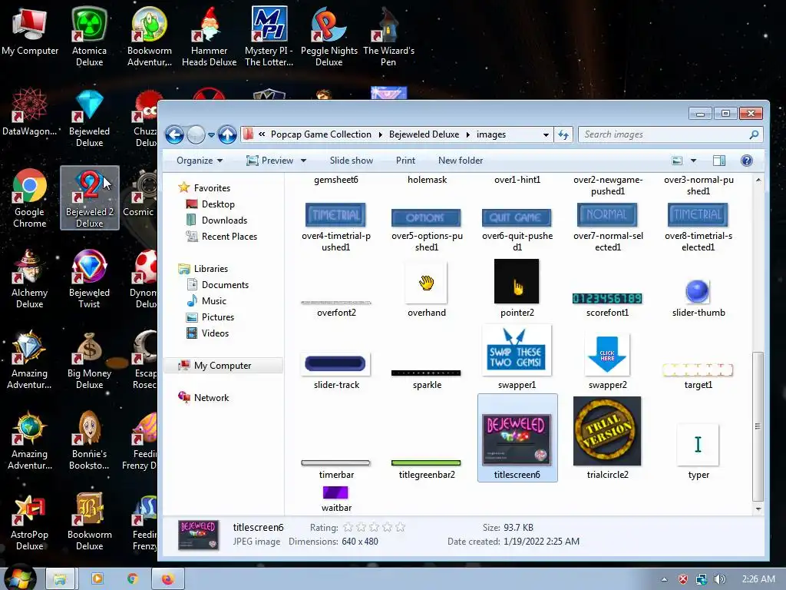Viewport: 786px width, 590px height.
Task: Open My Computer desktop icon
Action: 30,31
